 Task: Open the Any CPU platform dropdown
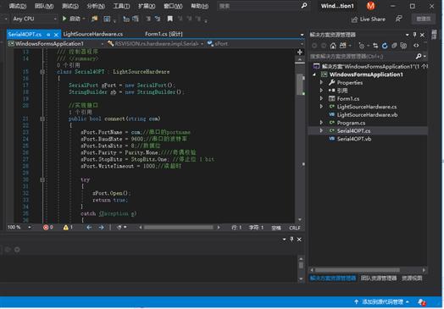pos(34,19)
